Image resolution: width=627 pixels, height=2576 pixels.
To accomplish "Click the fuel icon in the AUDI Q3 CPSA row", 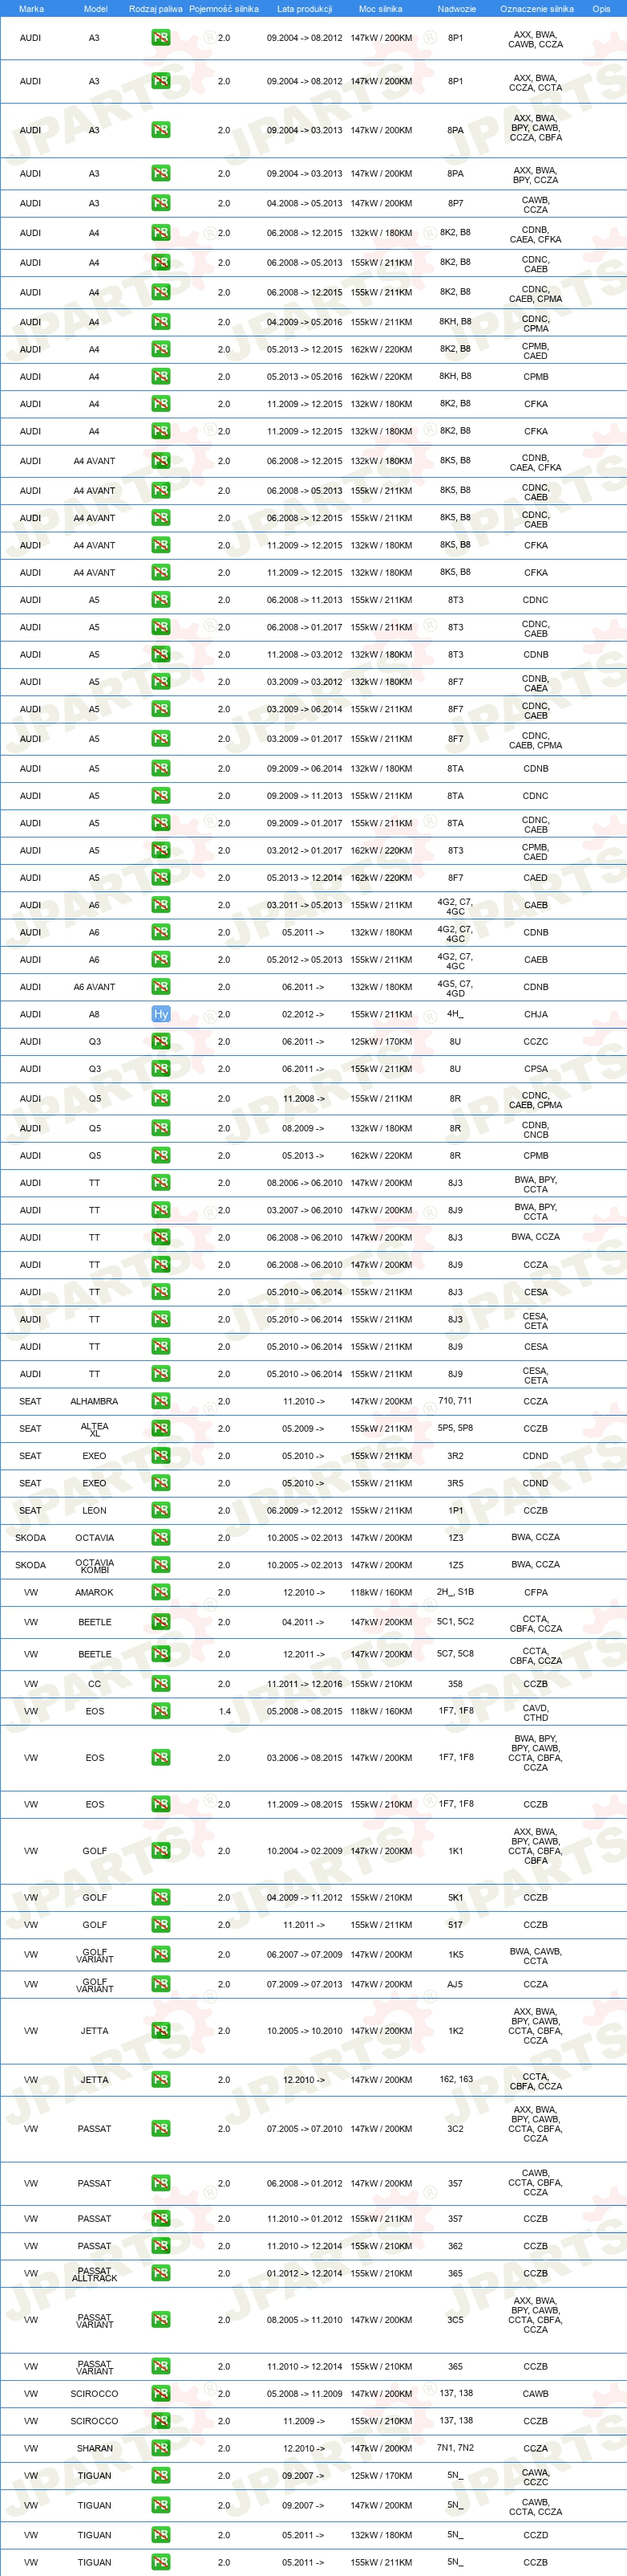I will [x=160, y=1069].
